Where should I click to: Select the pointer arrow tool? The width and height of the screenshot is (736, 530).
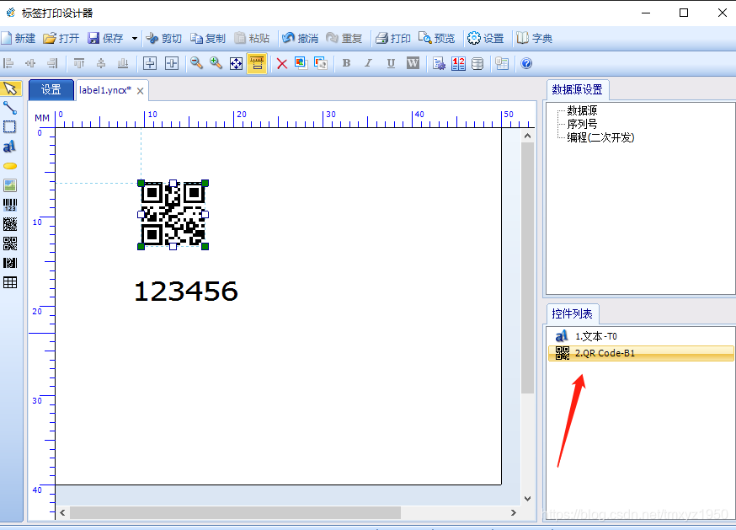coord(10,88)
